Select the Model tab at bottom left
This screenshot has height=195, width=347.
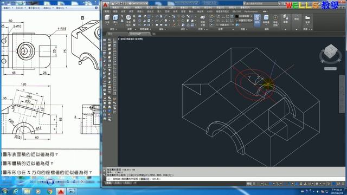tap(108, 183)
